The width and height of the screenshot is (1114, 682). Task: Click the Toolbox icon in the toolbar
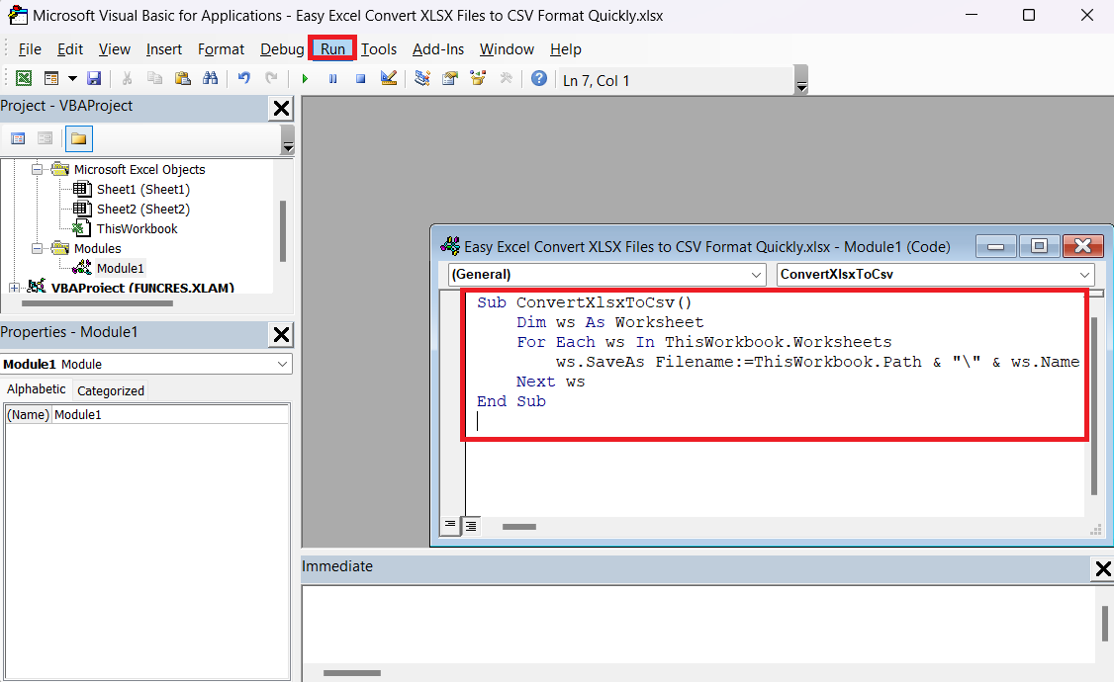click(x=506, y=79)
